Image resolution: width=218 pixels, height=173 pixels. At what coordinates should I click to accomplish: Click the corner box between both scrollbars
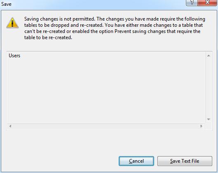209,126
